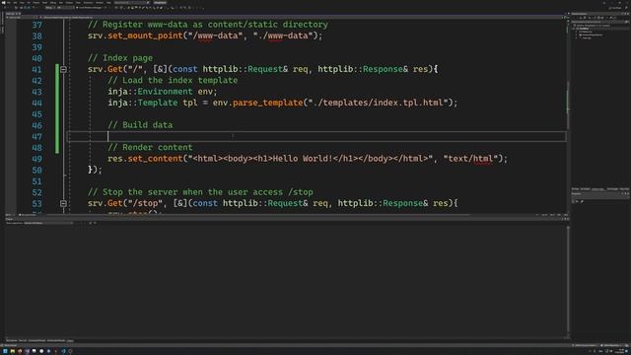Open the Windows Start menu

click(x=5, y=351)
